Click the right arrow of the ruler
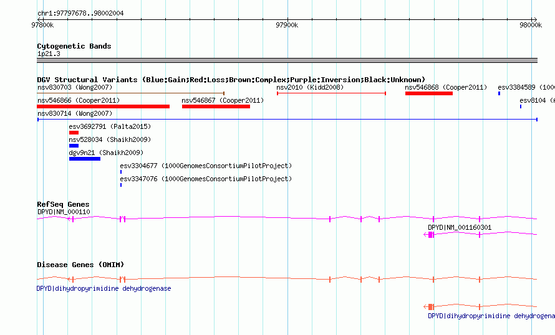 pyautogui.click(x=535, y=20)
